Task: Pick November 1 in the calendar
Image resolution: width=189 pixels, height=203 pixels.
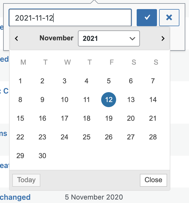Action: pos(20,81)
